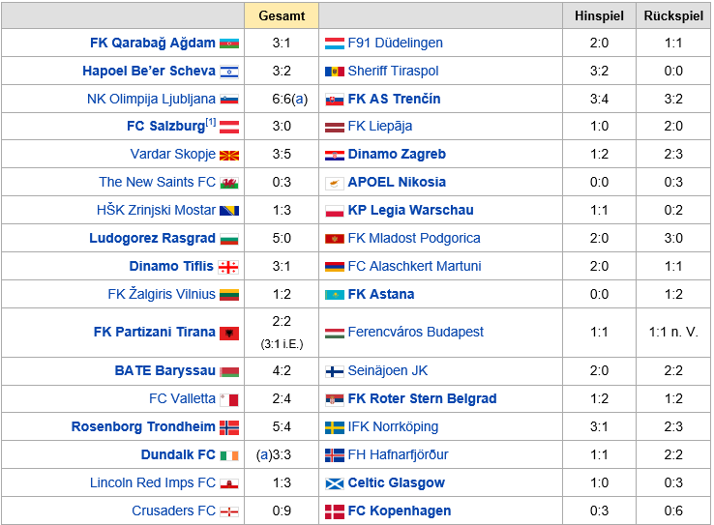Click the Gesamt column header
Screen dimensions: 714x525
[x=282, y=15]
